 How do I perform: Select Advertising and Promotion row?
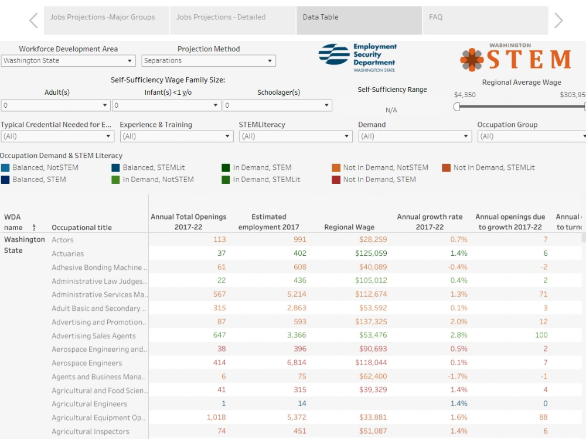[x=98, y=322]
